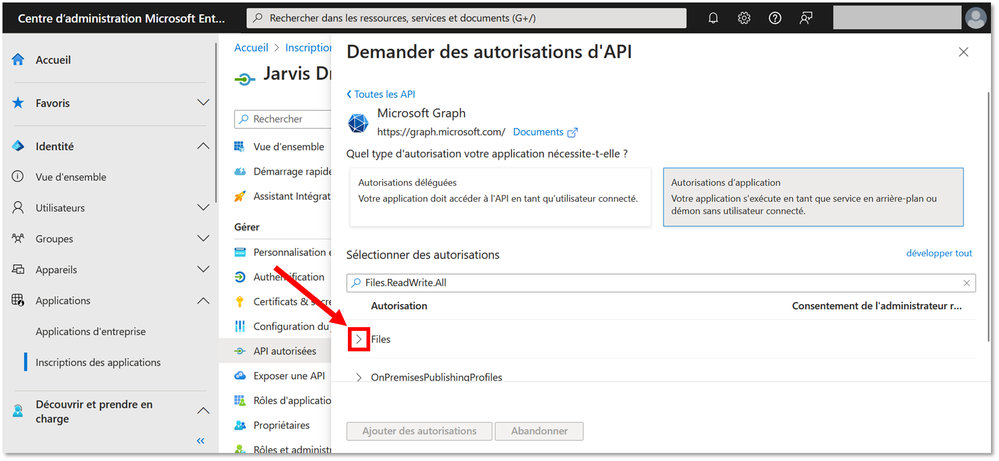Click the permissions search field with Files.ReadWrite.All
Screen dimensions: 999x461
click(660, 283)
